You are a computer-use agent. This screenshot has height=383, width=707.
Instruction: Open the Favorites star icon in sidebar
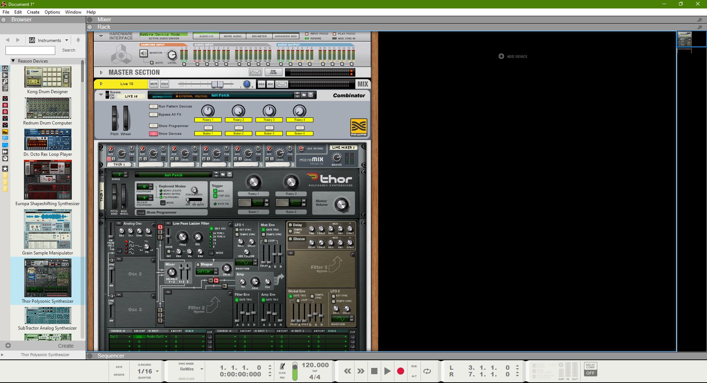[x=5, y=169]
